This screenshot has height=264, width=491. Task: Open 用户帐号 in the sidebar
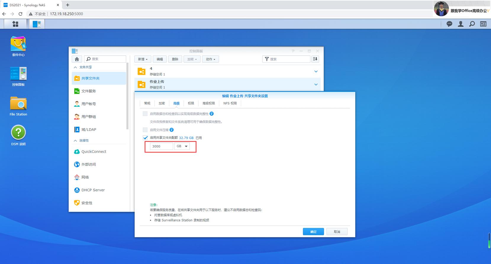tap(99, 104)
